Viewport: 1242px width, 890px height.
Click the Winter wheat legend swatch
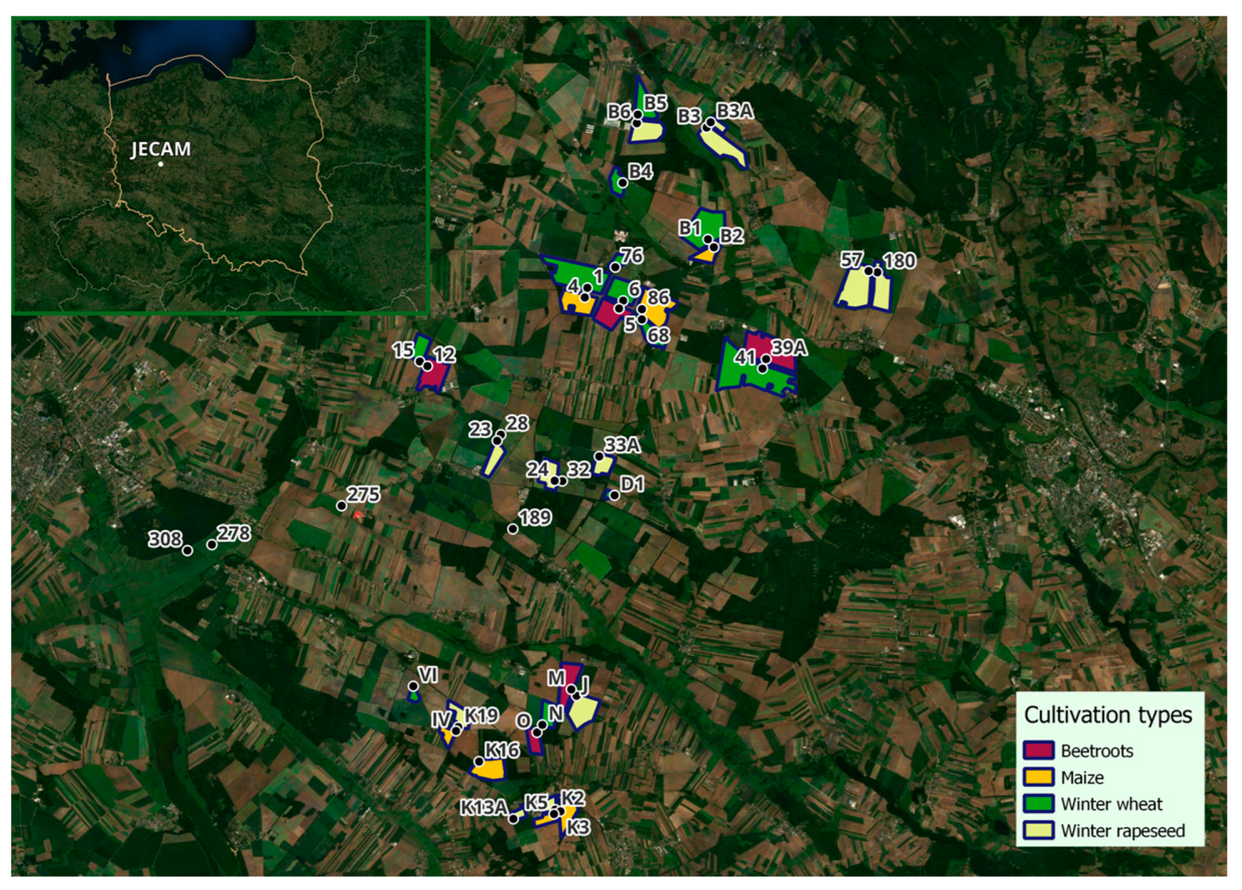pyautogui.click(x=1038, y=804)
